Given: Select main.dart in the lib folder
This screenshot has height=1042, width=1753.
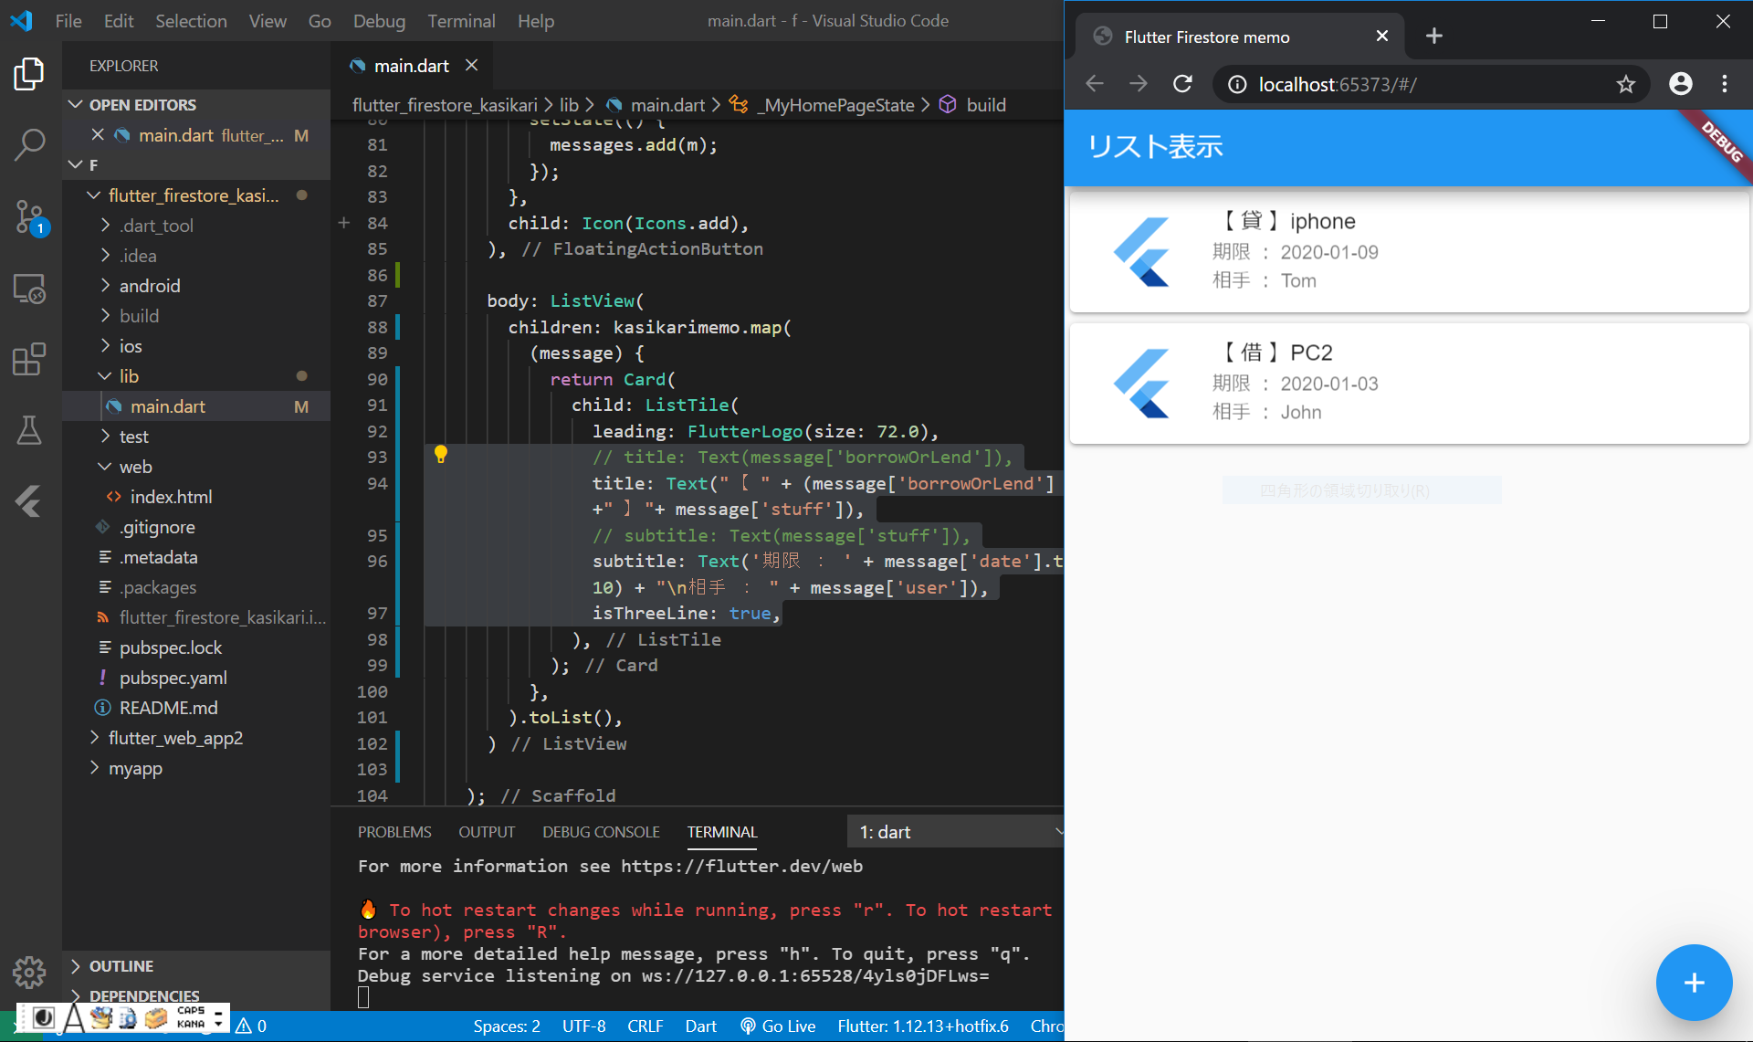Looking at the screenshot, I should coord(196,405).
